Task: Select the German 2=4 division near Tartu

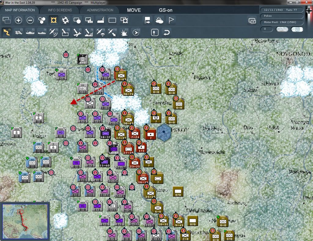Action: [x=61, y=75]
